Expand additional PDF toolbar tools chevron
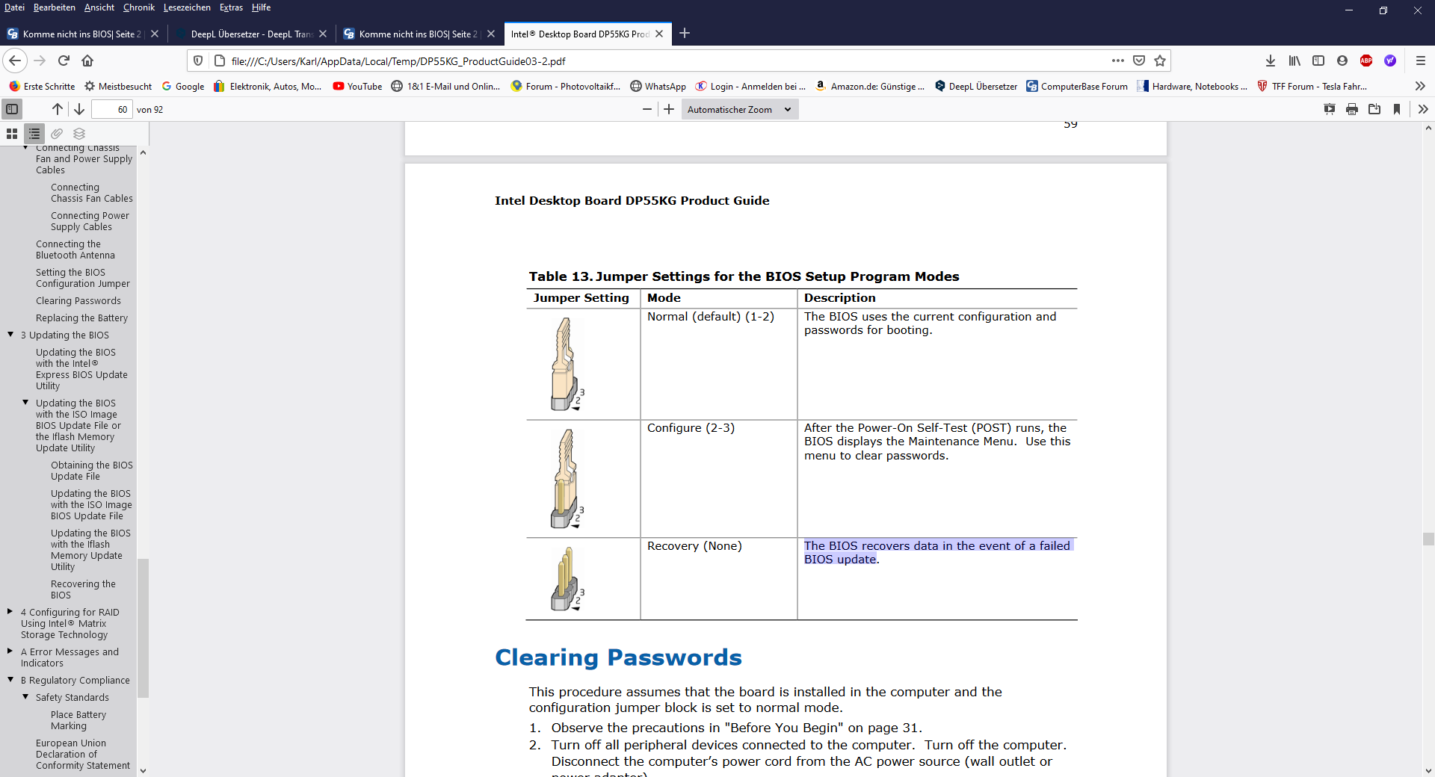 point(1423,109)
